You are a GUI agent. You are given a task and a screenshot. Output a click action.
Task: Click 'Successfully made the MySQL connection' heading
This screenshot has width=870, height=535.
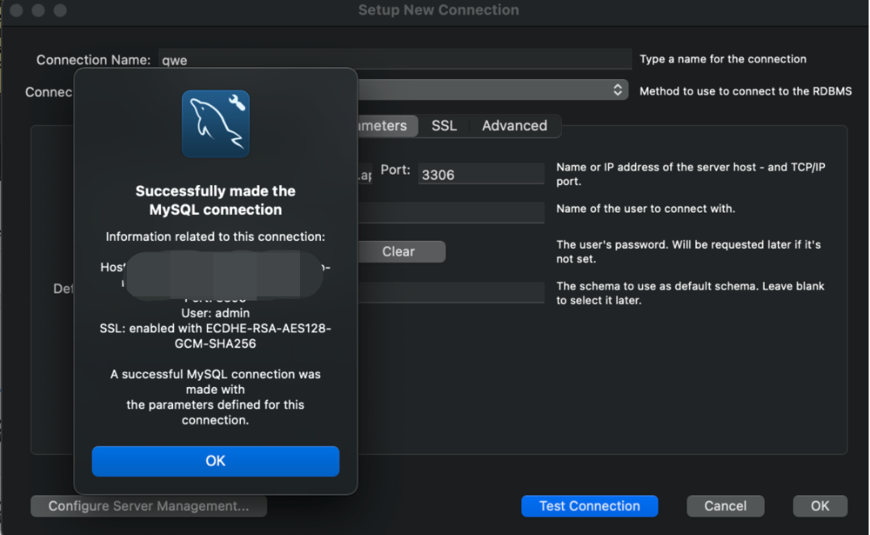pyautogui.click(x=215, y=200)
